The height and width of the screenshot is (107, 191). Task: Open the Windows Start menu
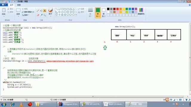coord(4,104)
